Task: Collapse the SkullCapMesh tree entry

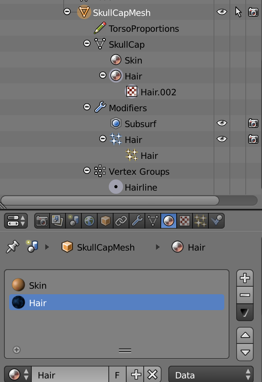Action: click(67, 11)
